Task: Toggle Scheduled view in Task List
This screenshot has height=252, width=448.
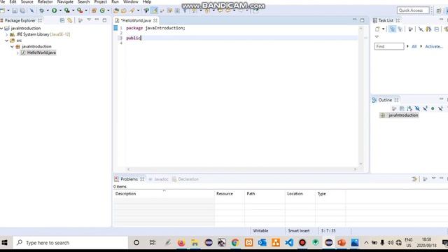Action: click(x=400, y=29)
